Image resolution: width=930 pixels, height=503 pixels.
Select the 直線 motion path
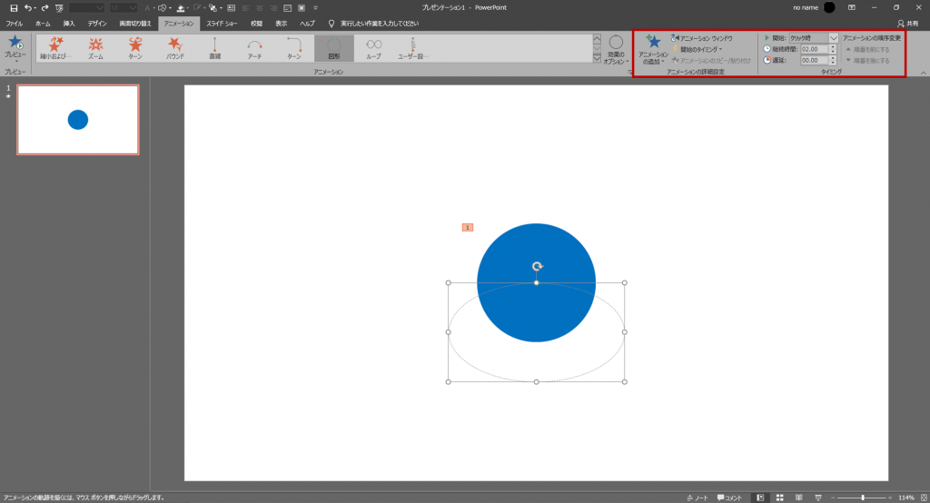click(x=214, y=48)
